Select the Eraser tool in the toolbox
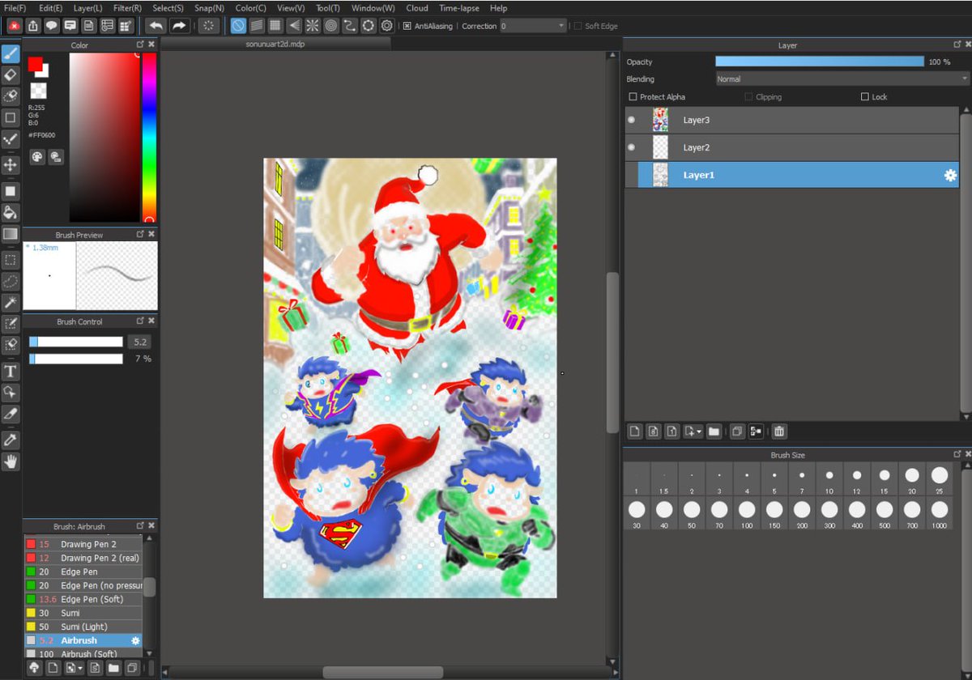Screen dimensions: 972x680 tap(11, 74)
